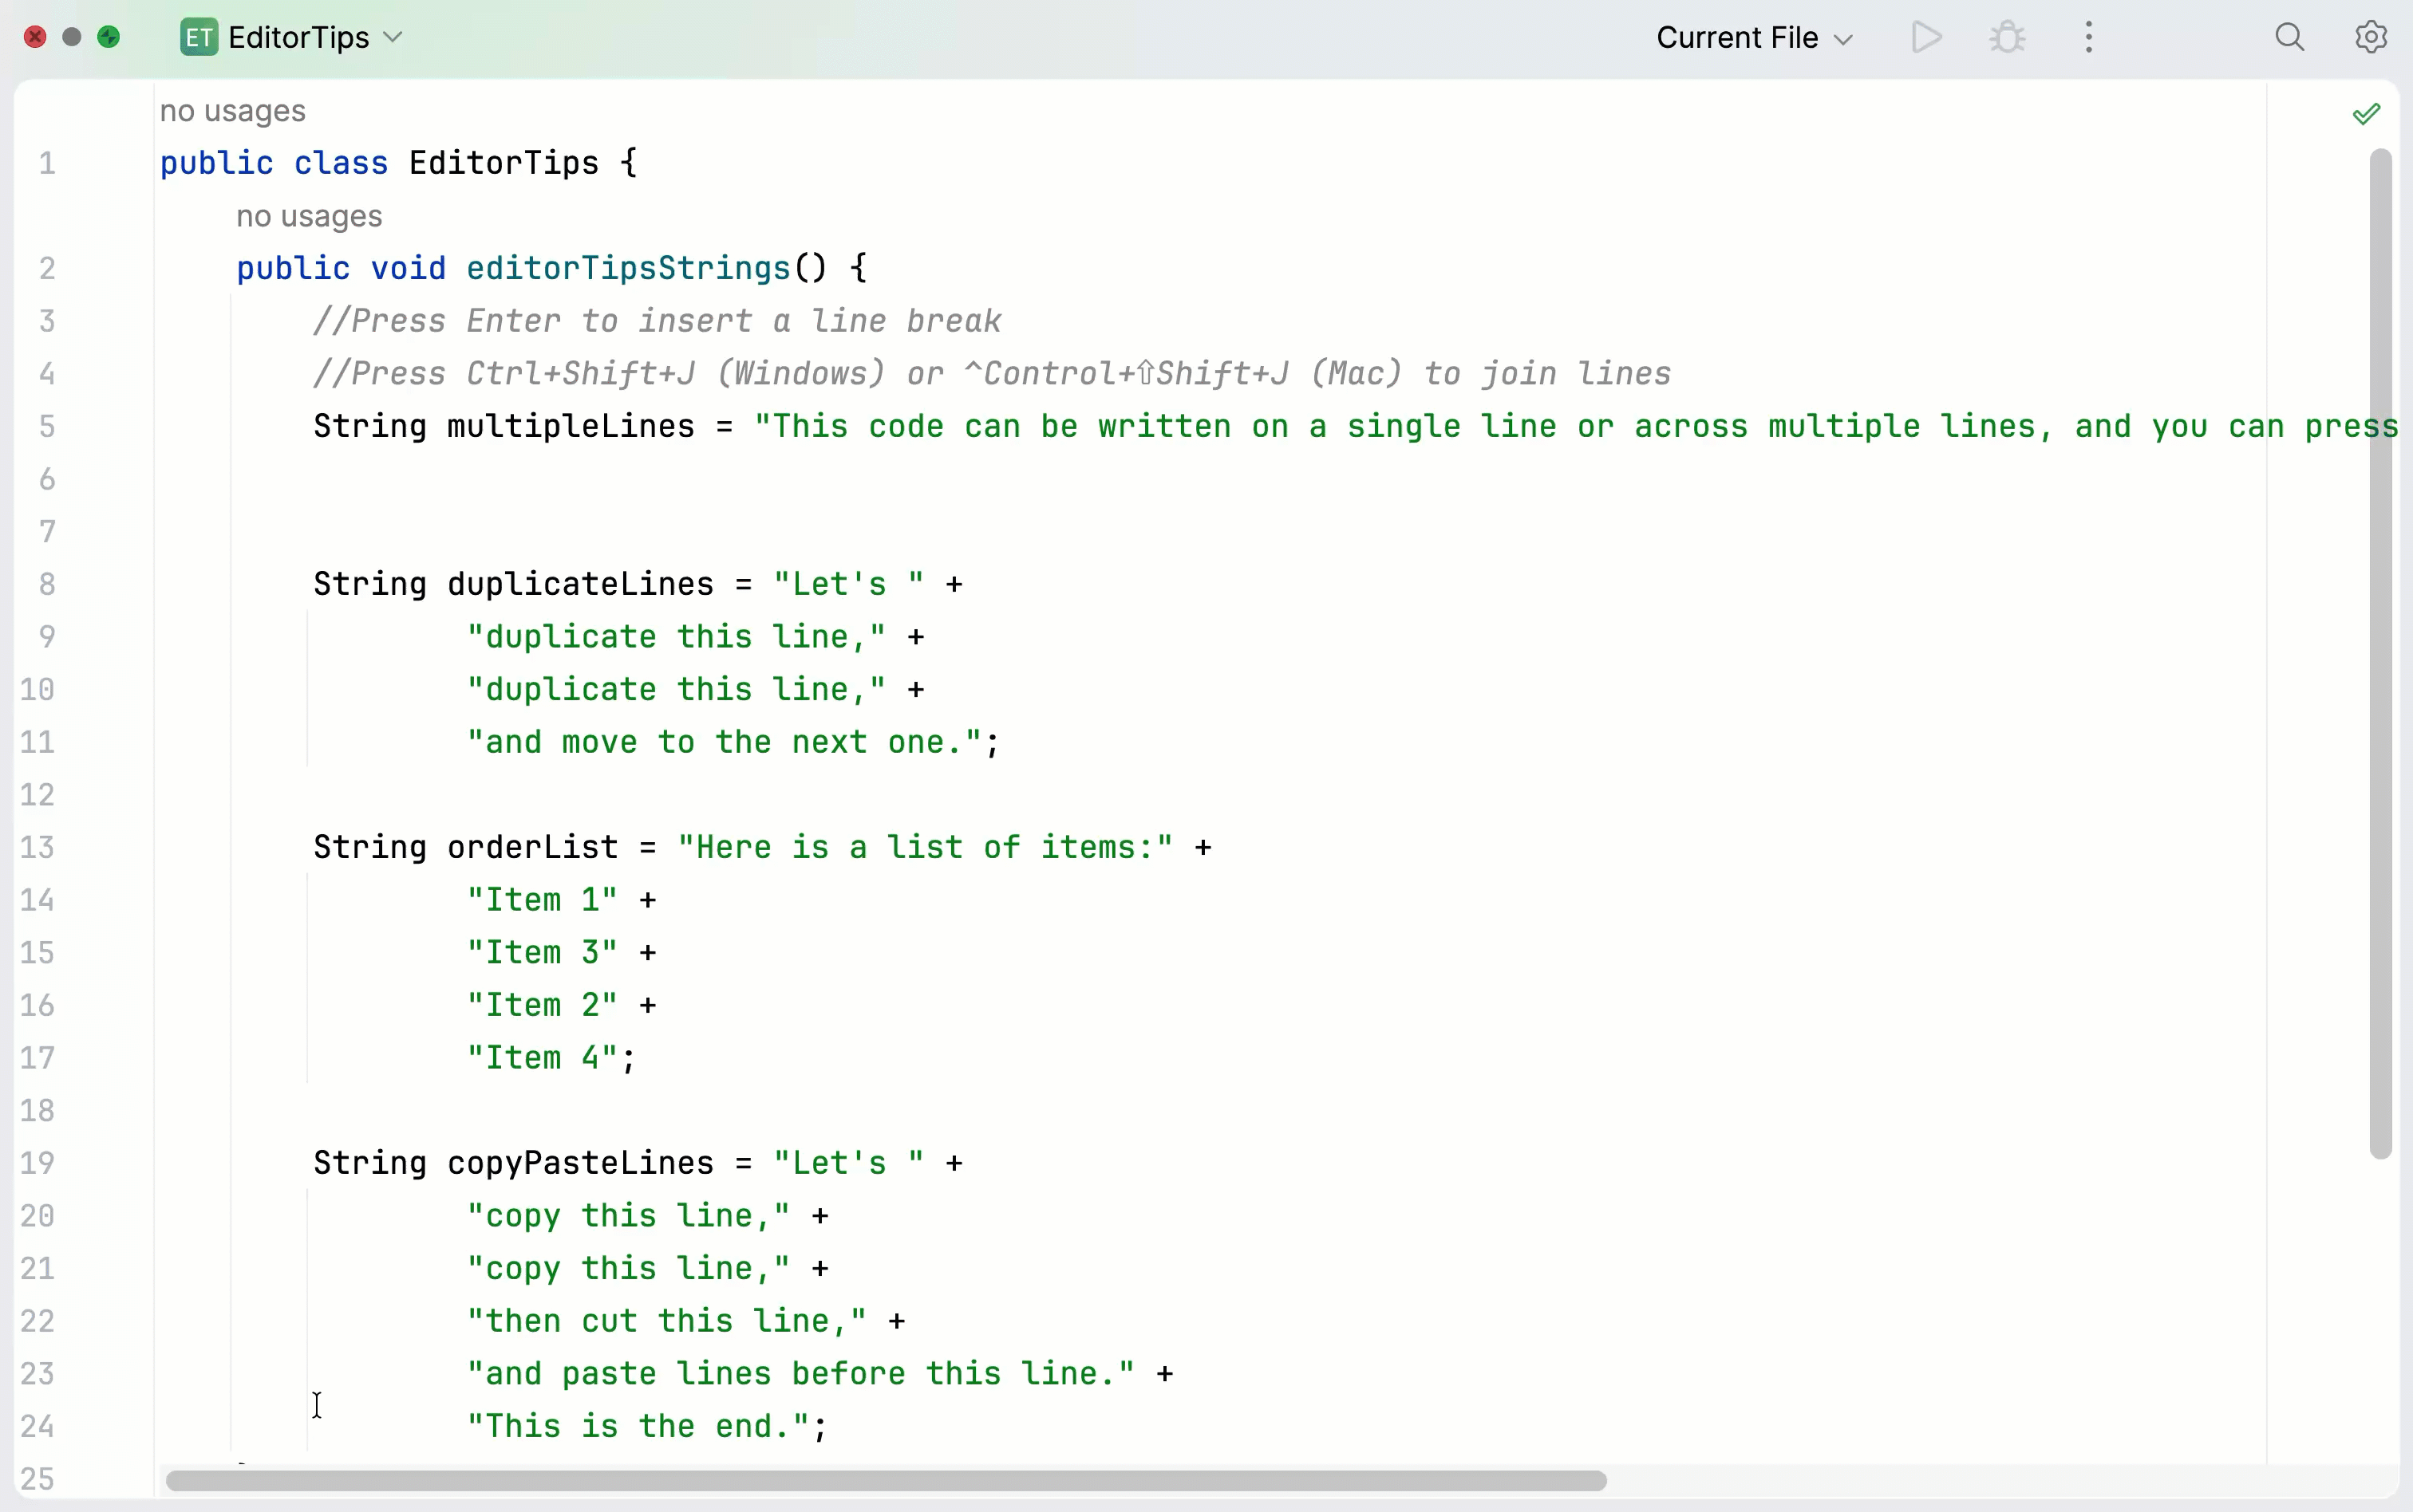Click the string "Item 4"

click(543, 1058)
